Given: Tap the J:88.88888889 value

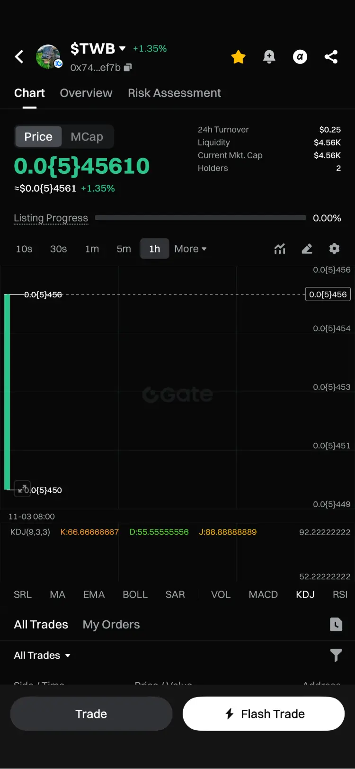Looking at the screenshot, I should tap(228, 532).
